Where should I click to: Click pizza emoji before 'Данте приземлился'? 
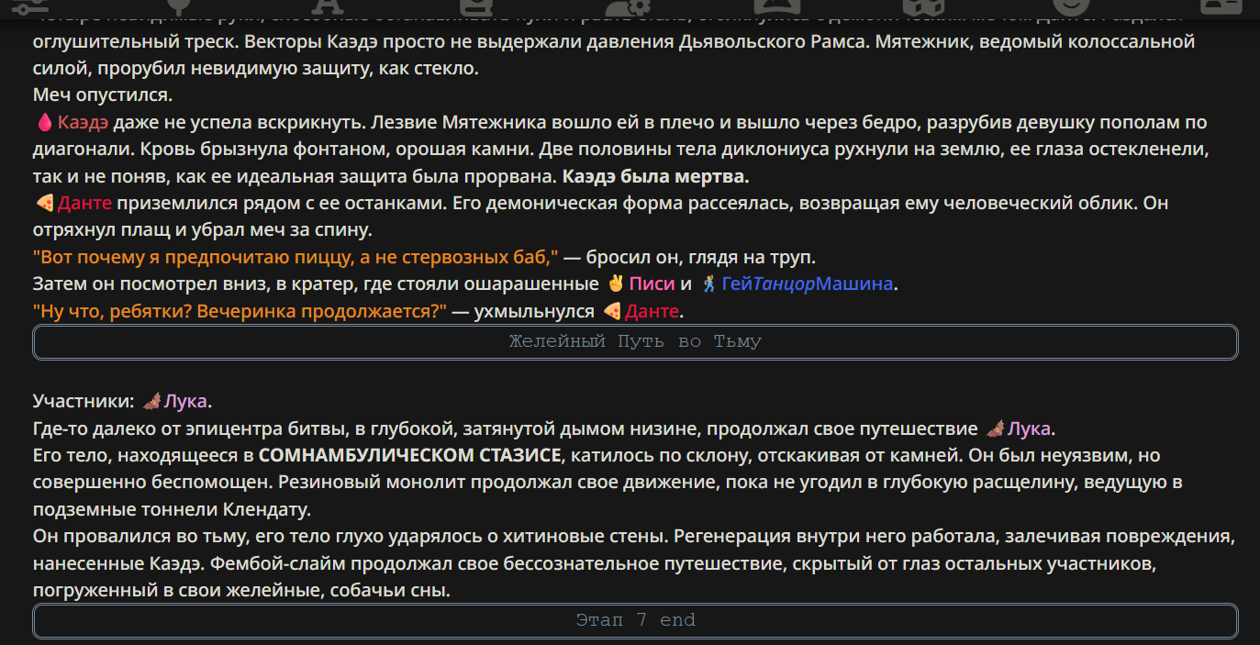click(x=44, y=203)
